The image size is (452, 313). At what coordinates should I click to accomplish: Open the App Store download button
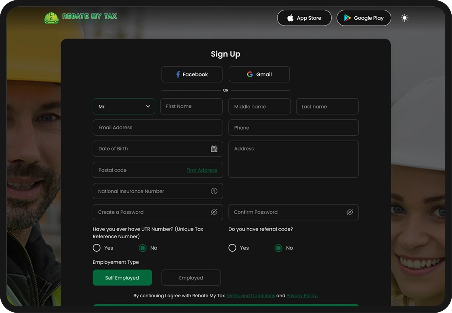304,18
